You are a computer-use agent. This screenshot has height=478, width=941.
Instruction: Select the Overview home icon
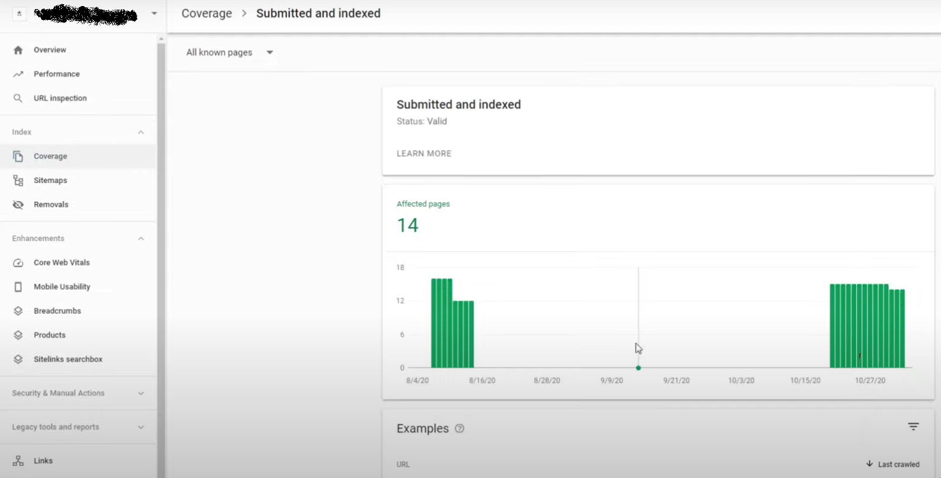tap(19, 50)
